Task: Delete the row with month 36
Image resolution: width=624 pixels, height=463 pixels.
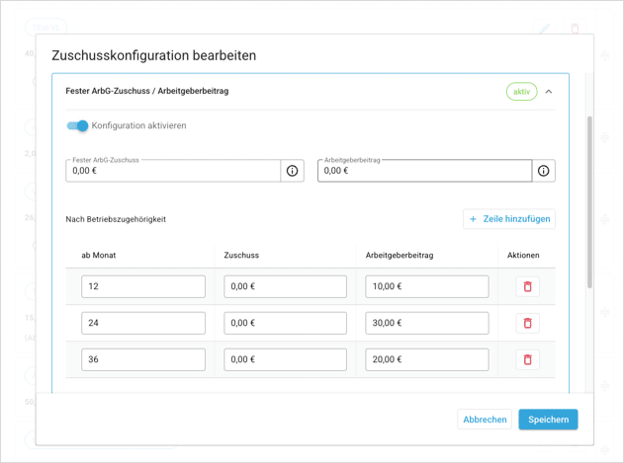Action: 527,359
